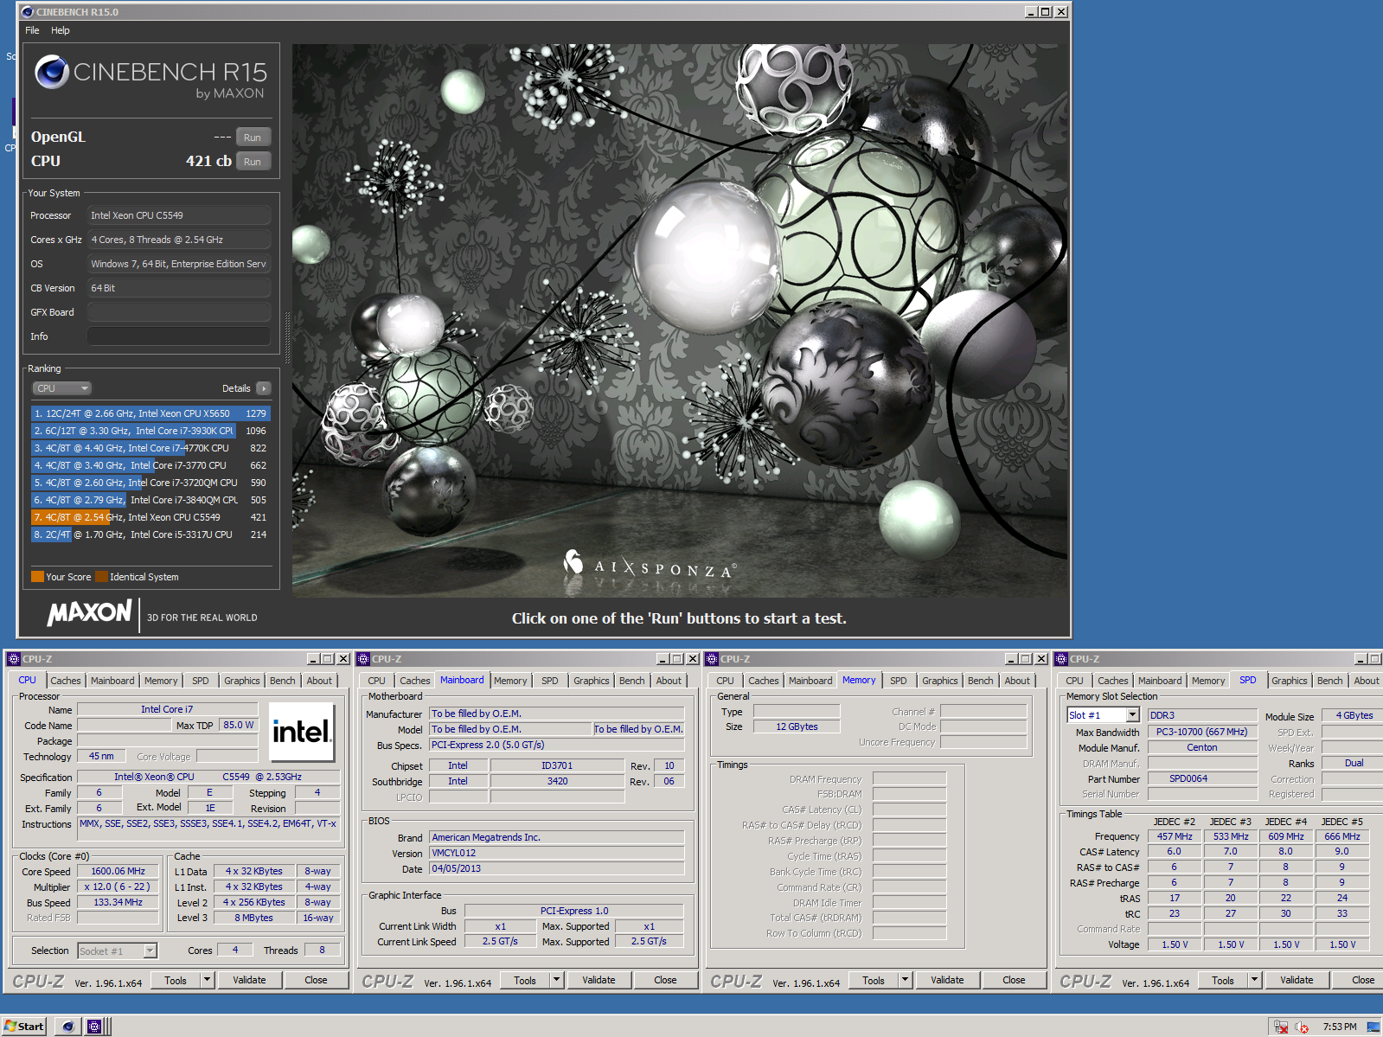Click the Memory Size value 12 GBytes
Viewport: 1383px width, 1037px height.
[x=797, y=727]
